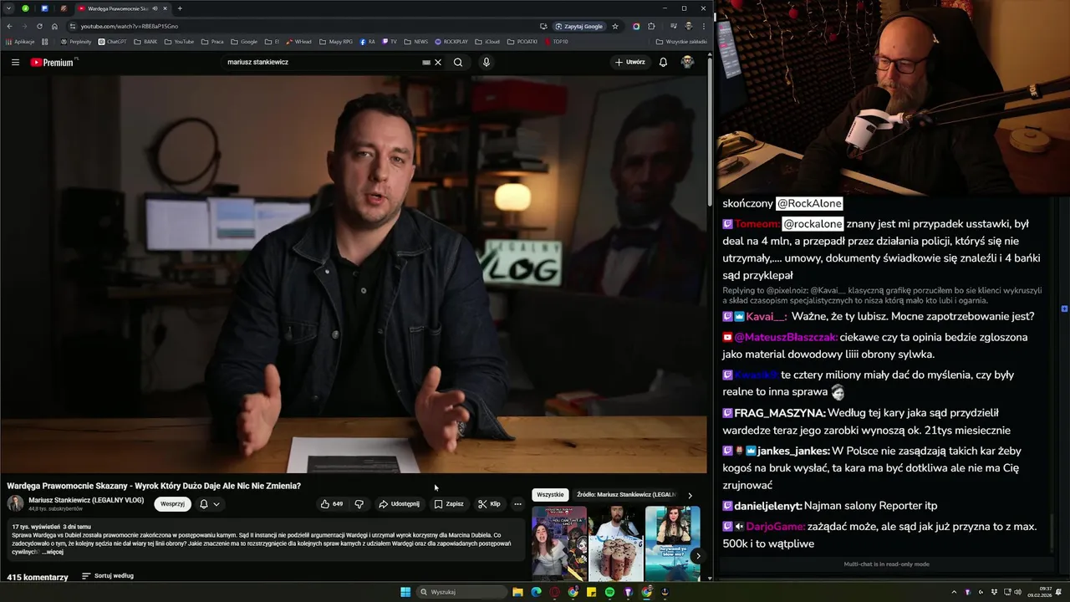1070x602 pixels.
Task: Open the browser home page
Action: pyautogui.click(x=54, y=26)
